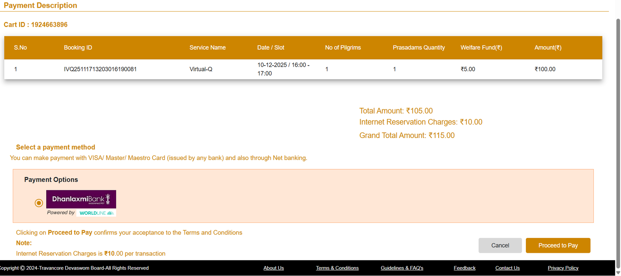Image resolution: width=621 pixels, height=276 pixels.
Task: Click the booking ID value IVQ25111713203016190081
Action: pos(100,69)
